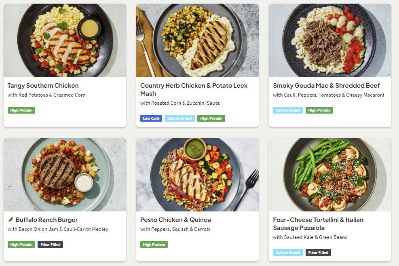Click the Buffalo Ranch Burger title text
Viewport: 399px width, 266px height.
(x=46, y=220)
